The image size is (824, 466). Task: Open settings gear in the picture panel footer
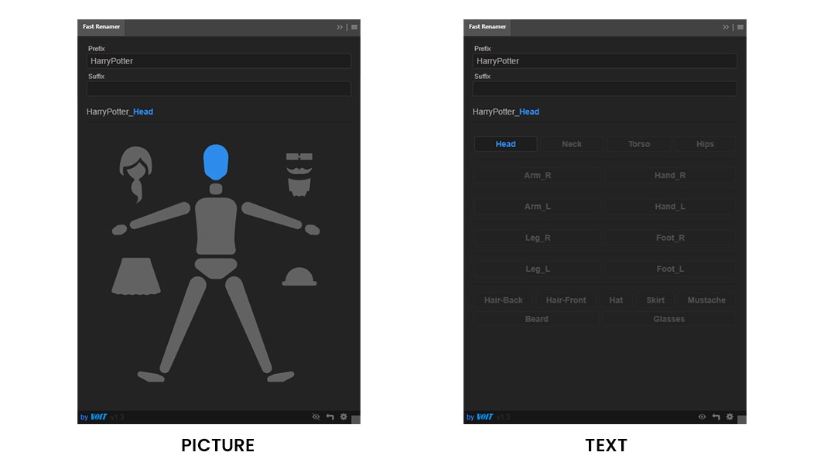[x=344, y=416]
